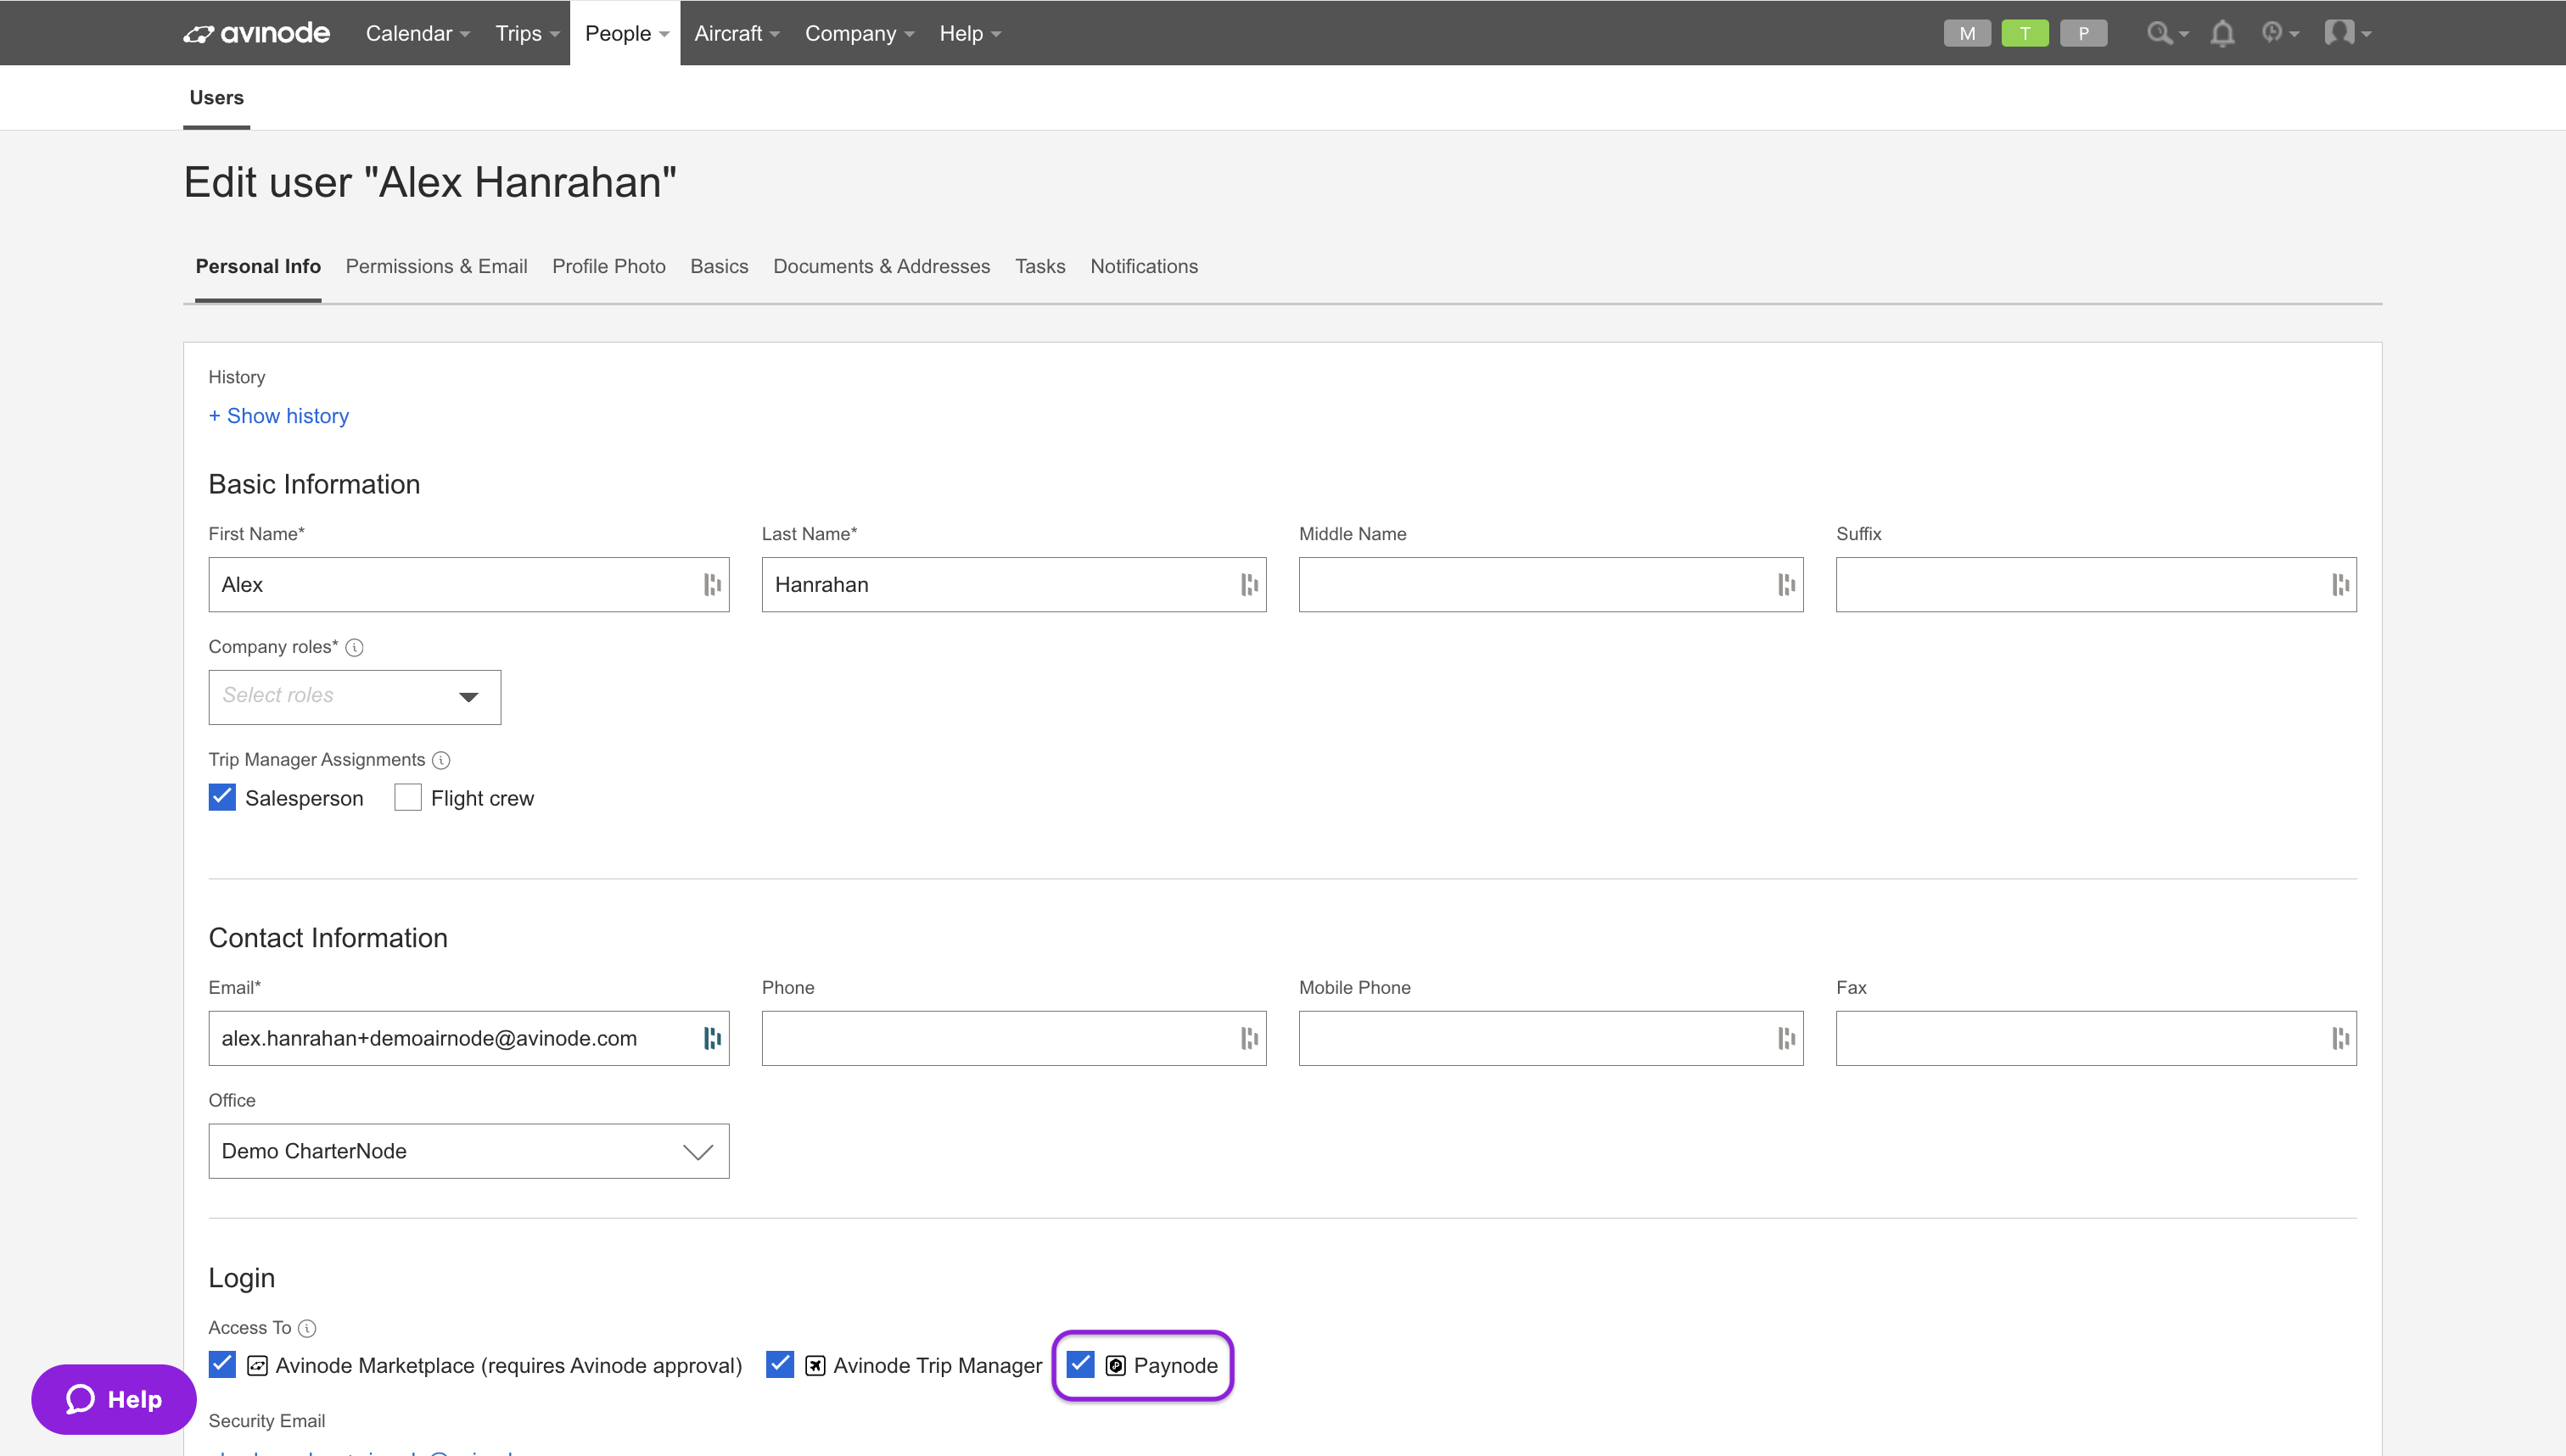The width and height of the screenshot is (2566, 1456).
Task: Click the autofill icon in Middle Name field
Action: tap(1787, 584)
